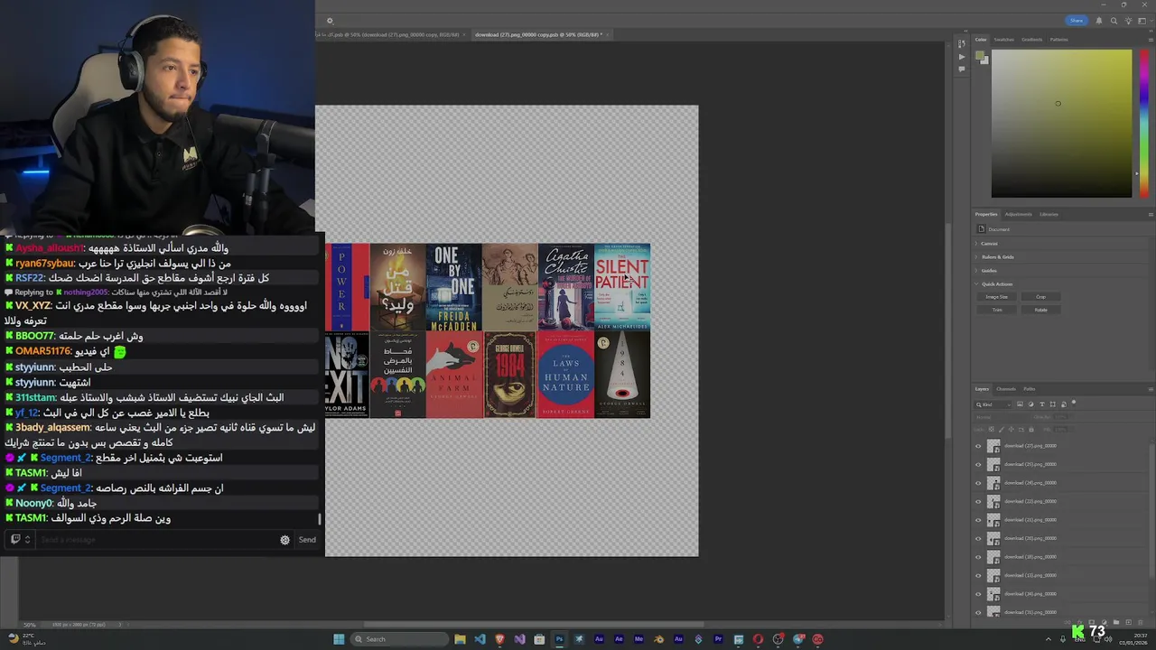Open the Kind filter dropdown in Layers
Image resolution: width=1156 pixels, height=650 pixels.
993,404
